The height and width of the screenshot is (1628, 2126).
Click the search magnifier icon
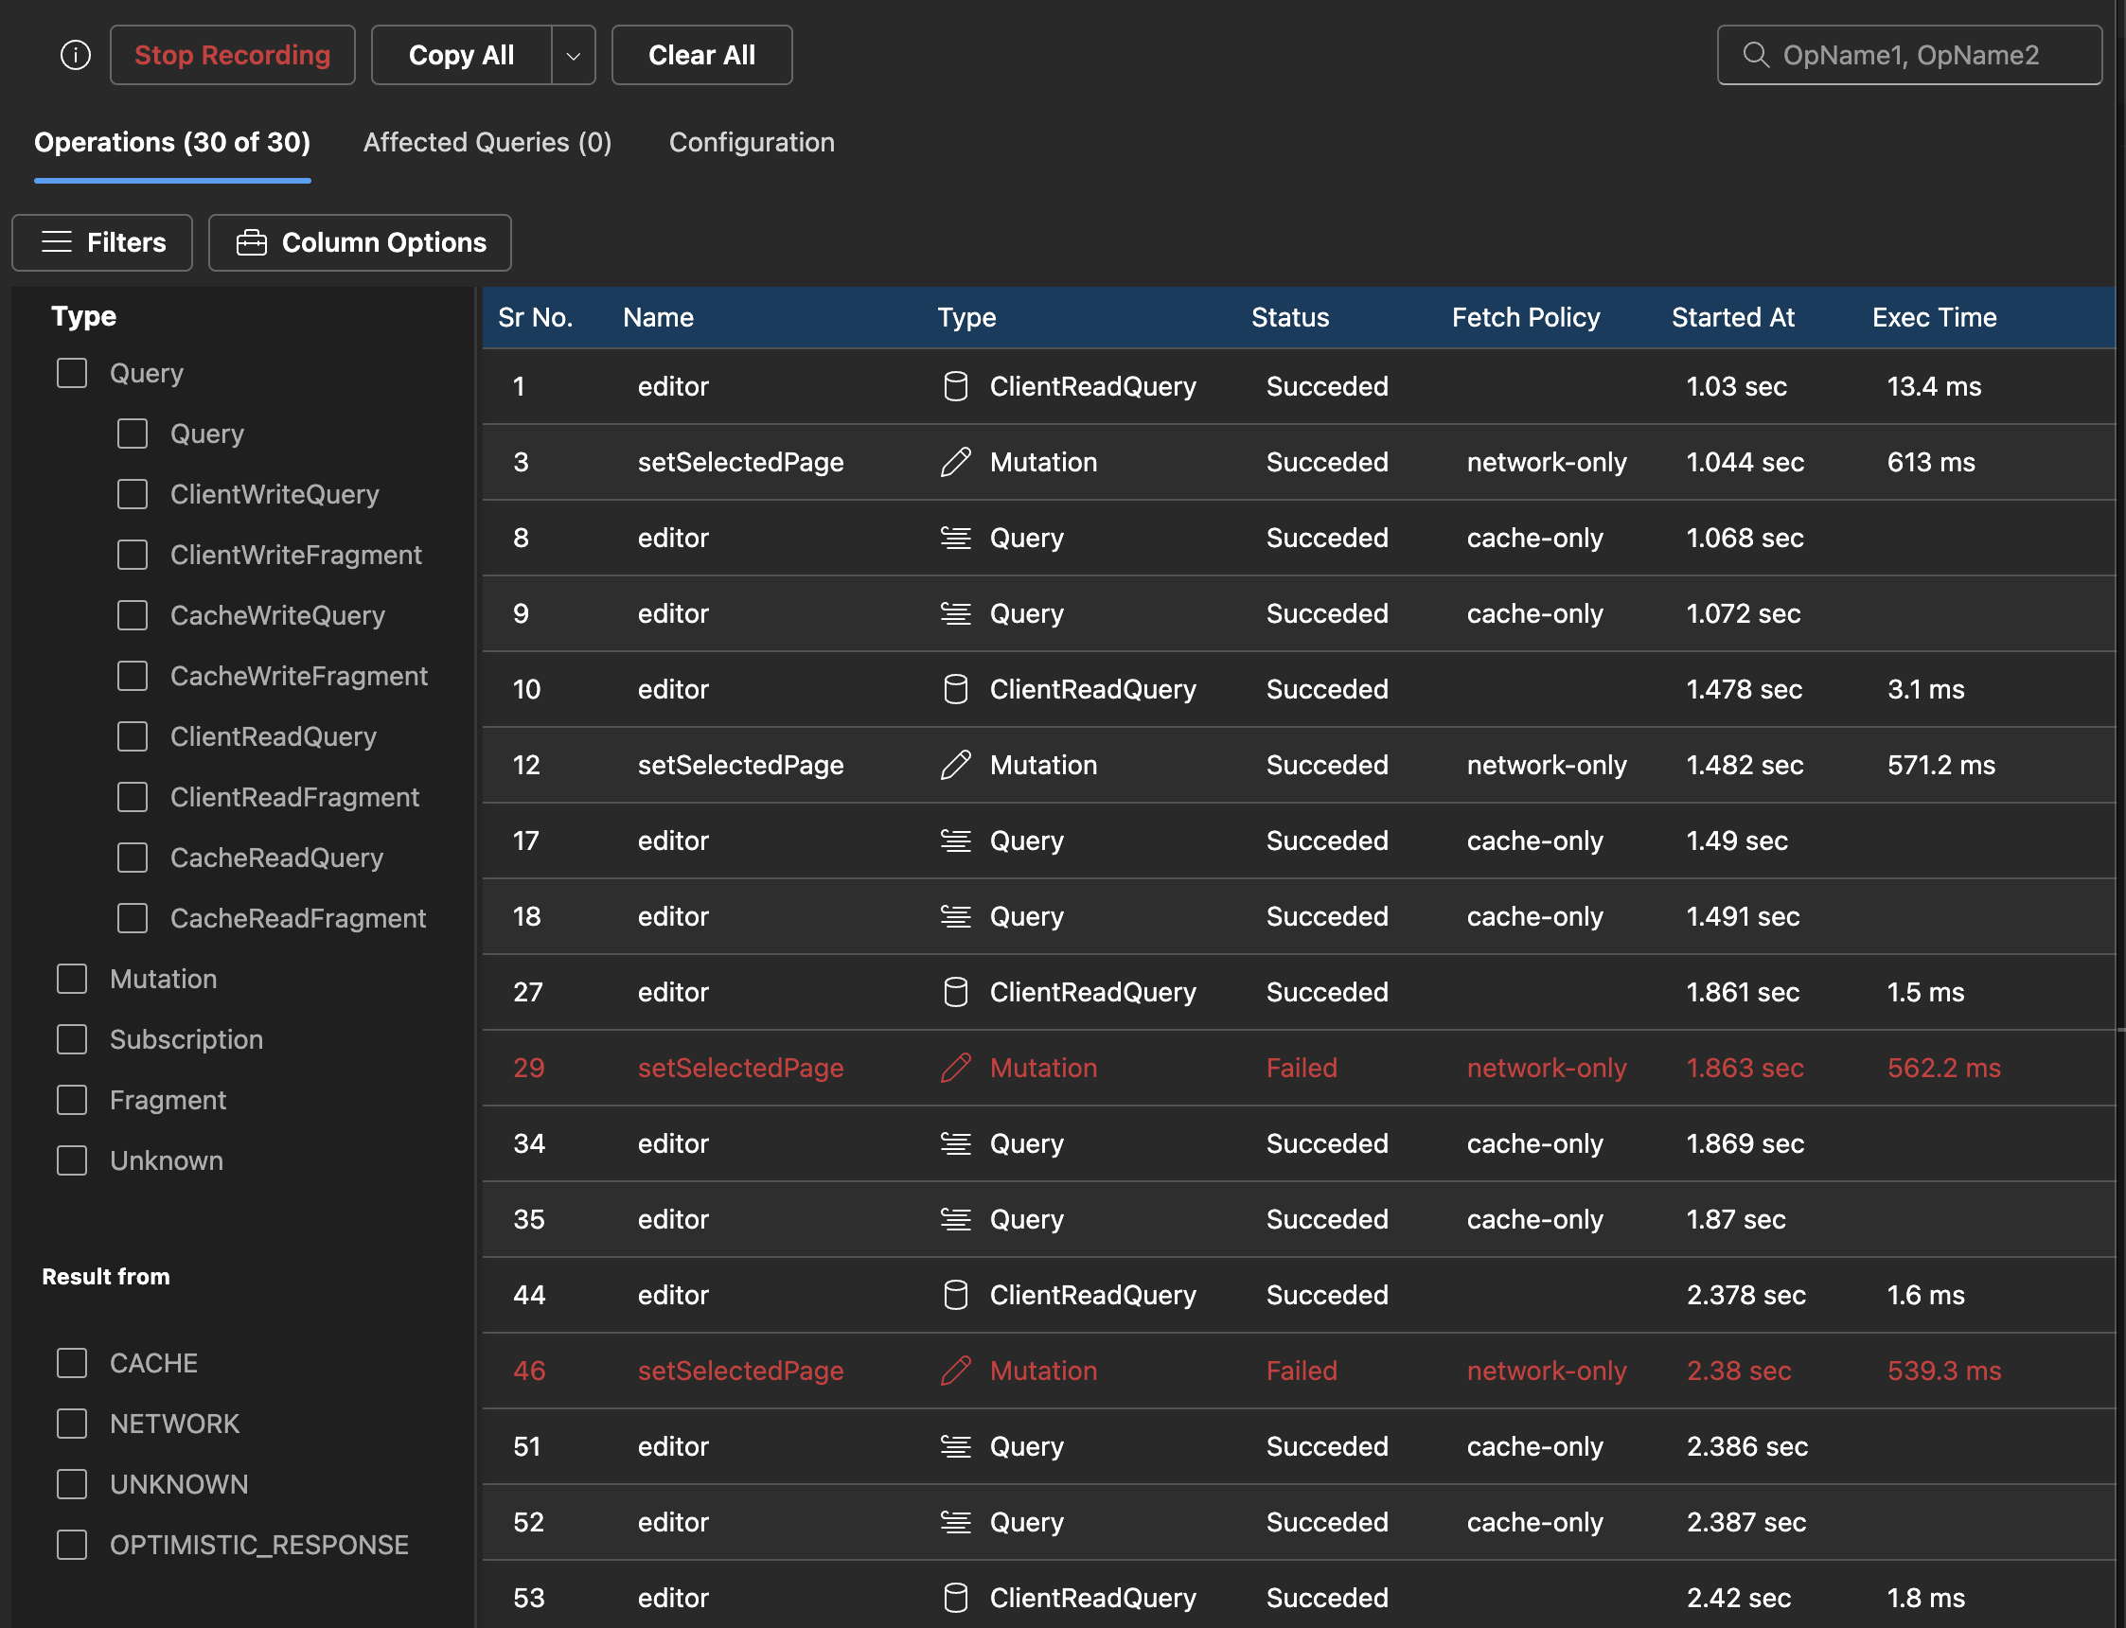click(1755, 54)
